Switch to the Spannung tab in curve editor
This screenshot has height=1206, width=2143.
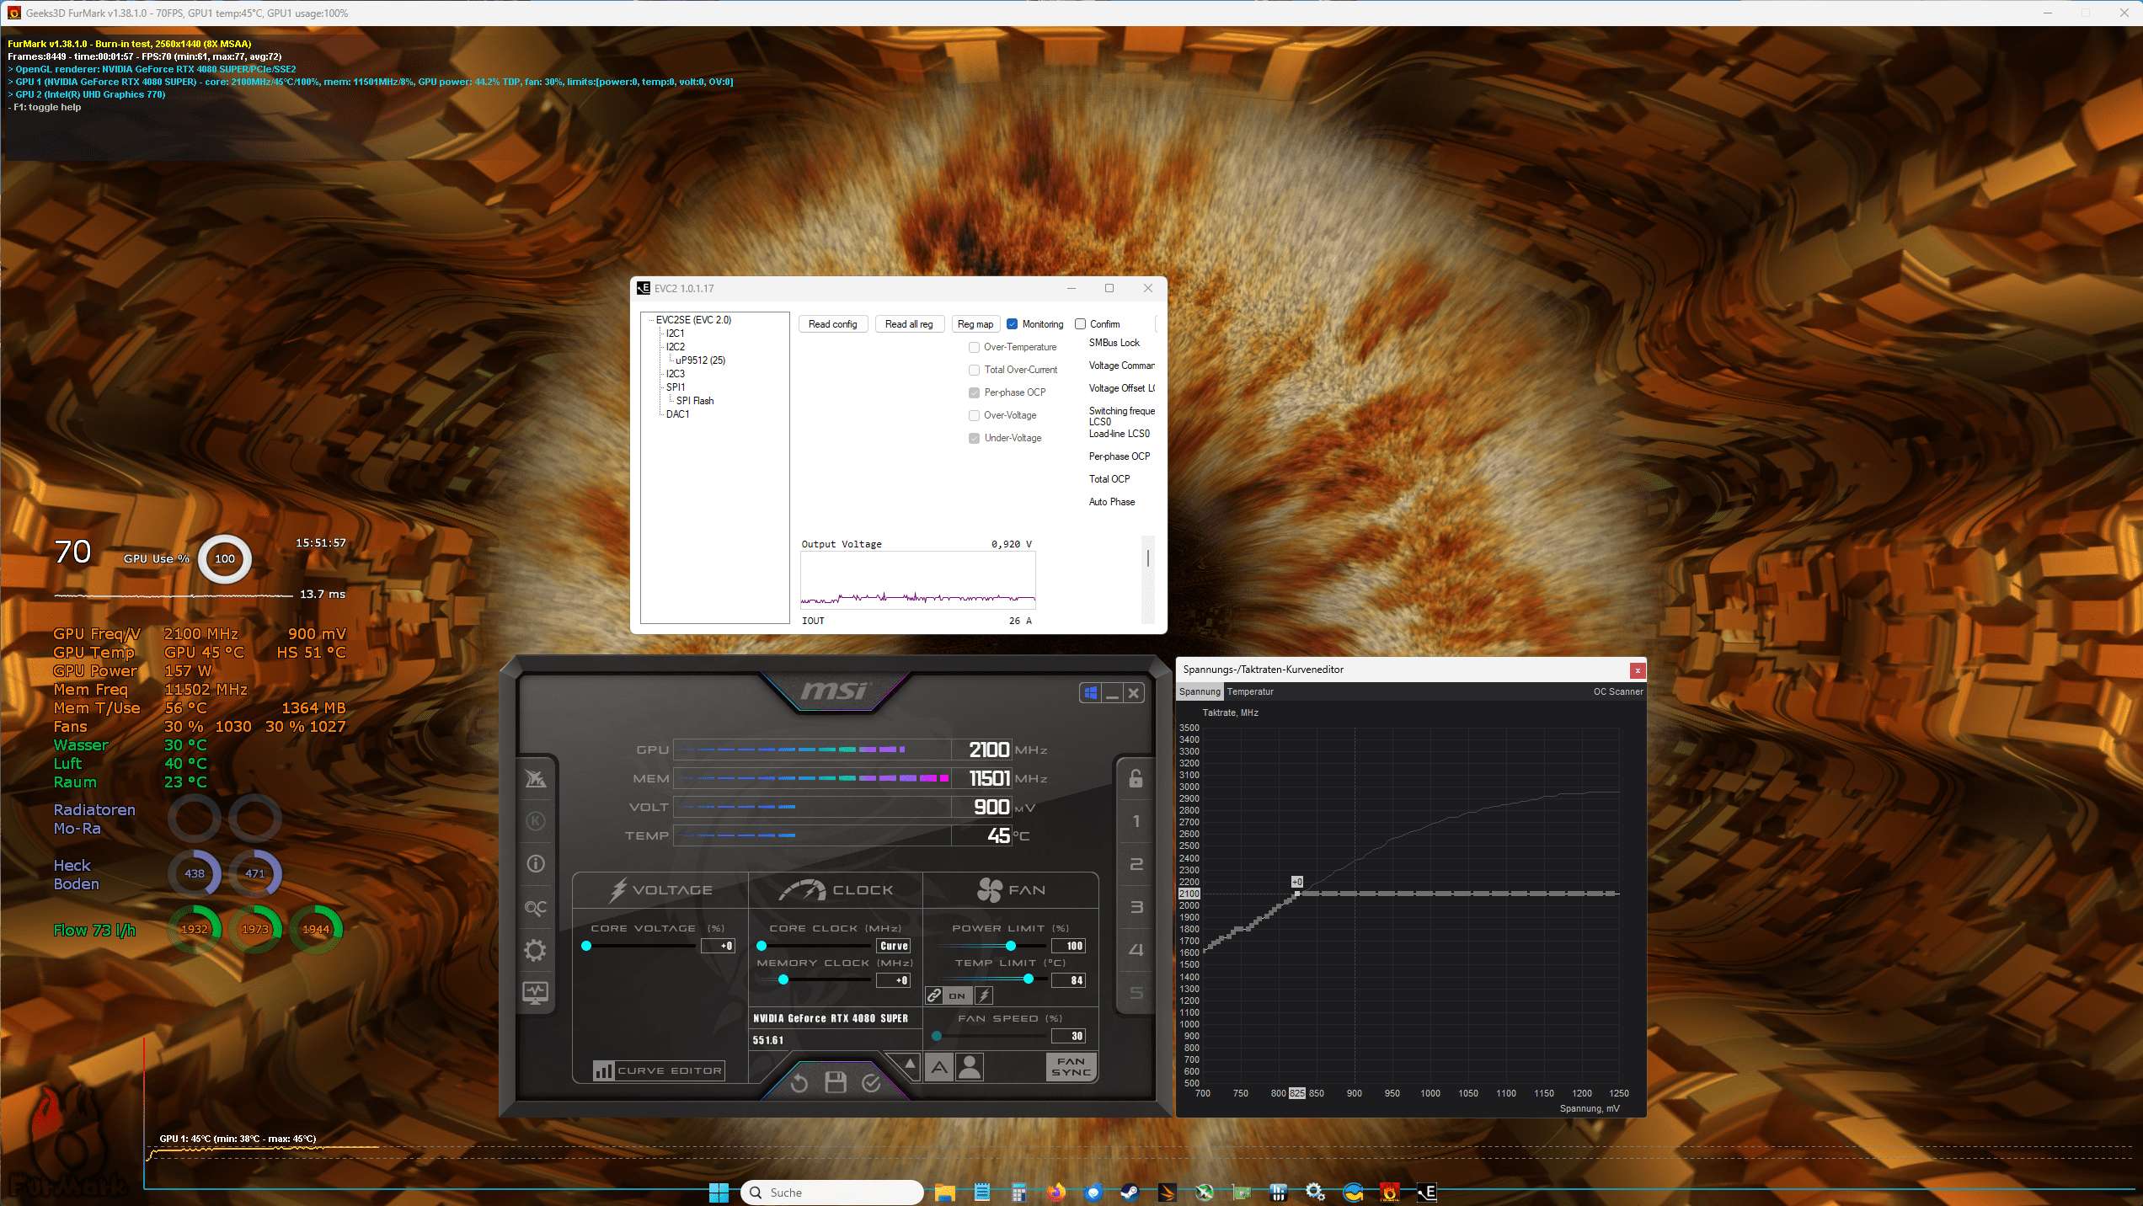[1200, 691]
